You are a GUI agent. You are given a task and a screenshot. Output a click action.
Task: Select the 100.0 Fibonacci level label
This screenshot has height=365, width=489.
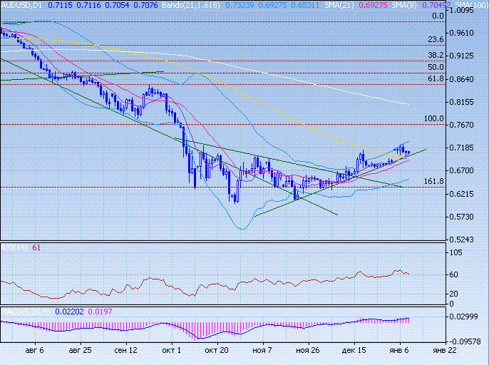pyautogui.click(x=434, y=118)
